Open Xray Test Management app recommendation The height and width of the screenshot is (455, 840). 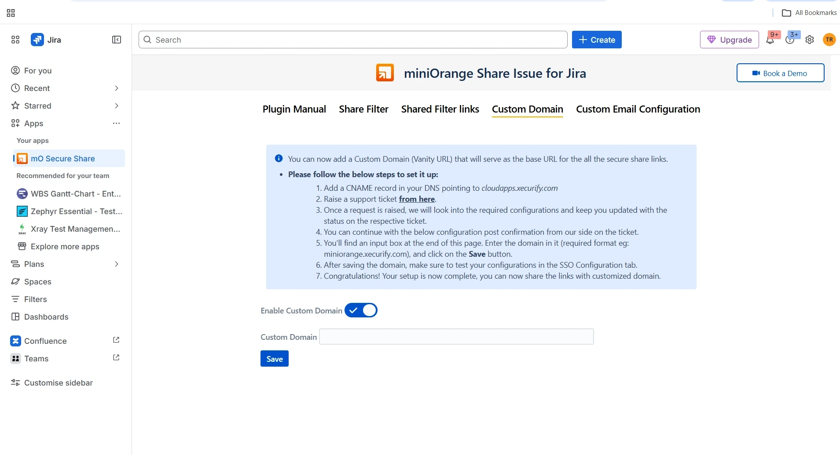pos(69,229)
